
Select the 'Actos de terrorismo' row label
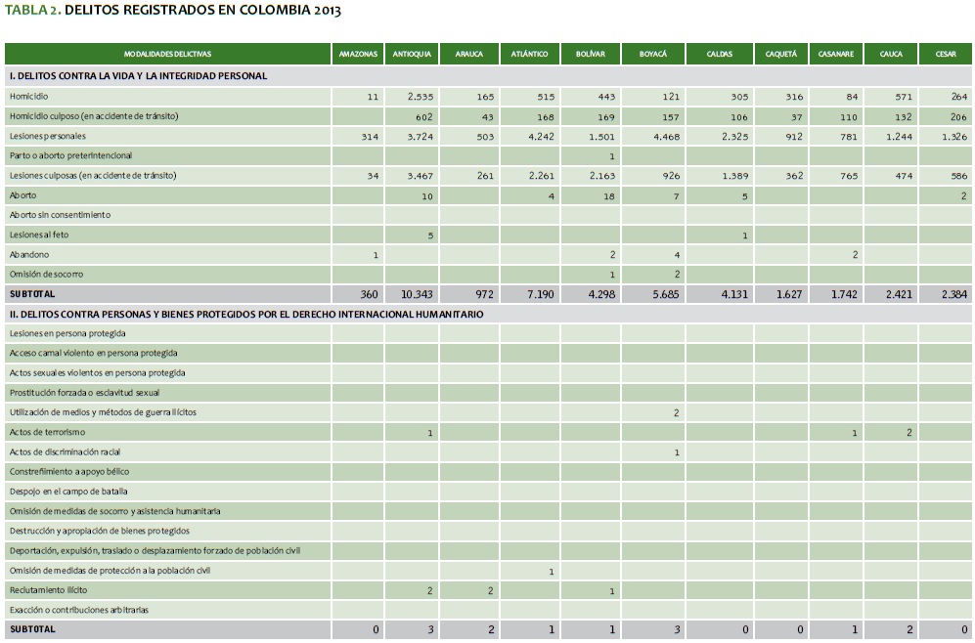[47, 432]
